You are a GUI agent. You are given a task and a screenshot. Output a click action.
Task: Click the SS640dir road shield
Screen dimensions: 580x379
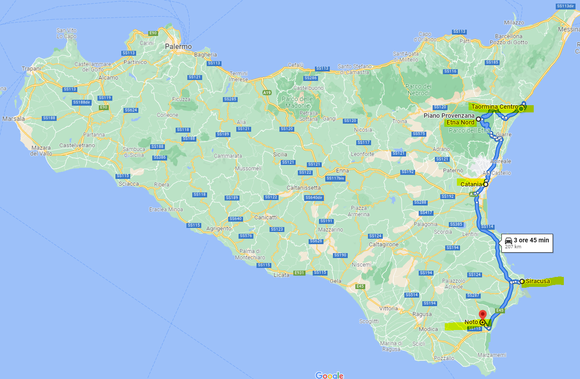tap(314, 197)
